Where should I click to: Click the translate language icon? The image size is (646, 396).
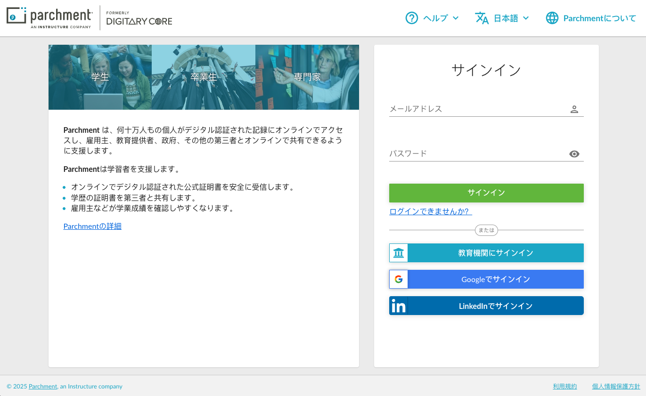click(482, 18)
